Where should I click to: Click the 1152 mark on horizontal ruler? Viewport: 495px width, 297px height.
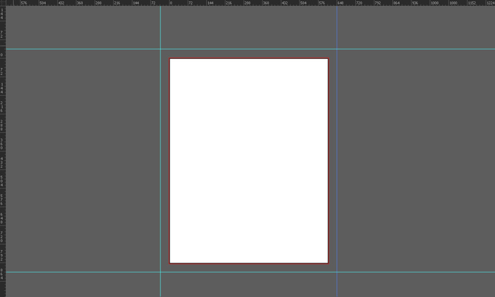click(472, 3)
